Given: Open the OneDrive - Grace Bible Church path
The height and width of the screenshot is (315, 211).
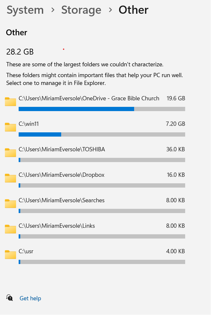Looking at the screenshot, I should [89, 98].
